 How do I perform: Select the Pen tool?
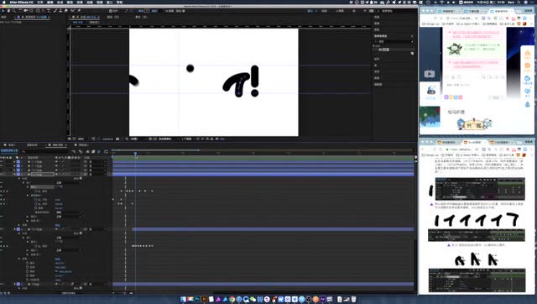point(43,11)
